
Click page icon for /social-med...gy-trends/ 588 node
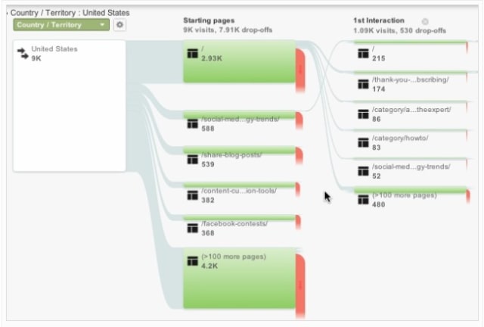[x=192, y=123]
